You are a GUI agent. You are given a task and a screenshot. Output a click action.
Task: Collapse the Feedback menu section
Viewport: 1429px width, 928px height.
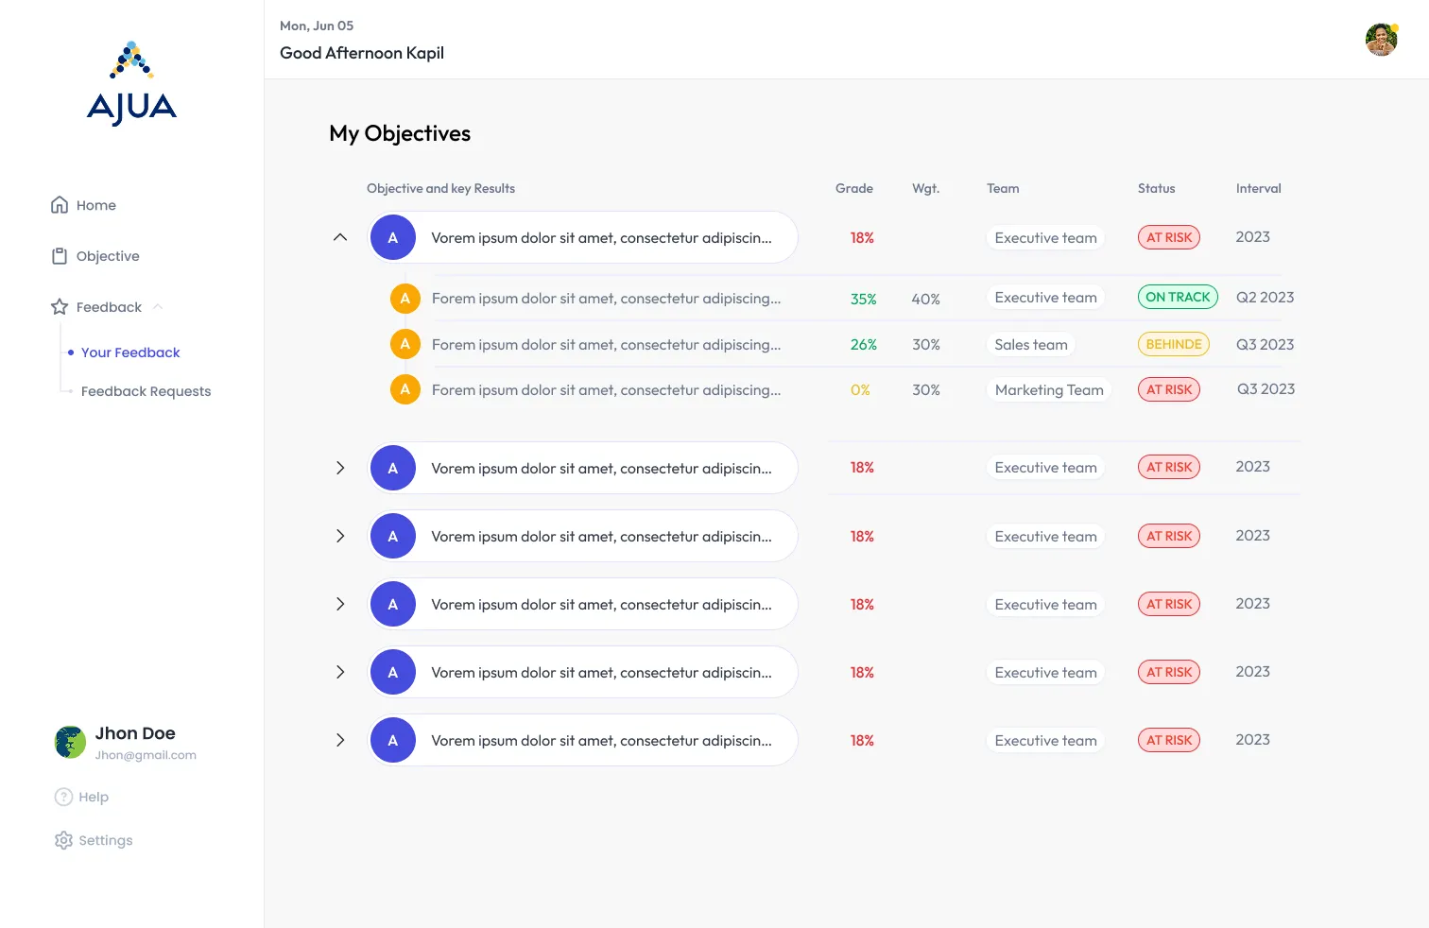tap(158, 306)
